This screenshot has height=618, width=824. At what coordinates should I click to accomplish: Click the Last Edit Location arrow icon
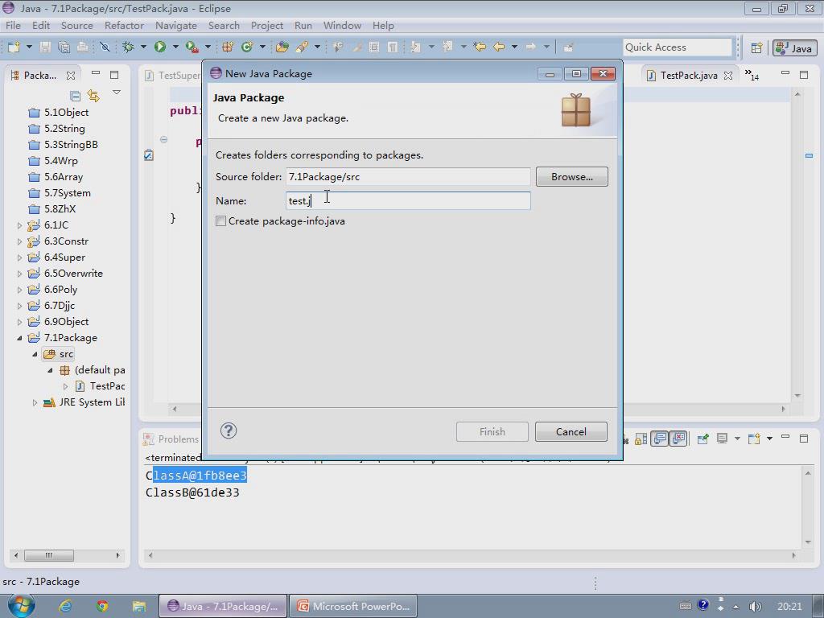click(480, 47)
